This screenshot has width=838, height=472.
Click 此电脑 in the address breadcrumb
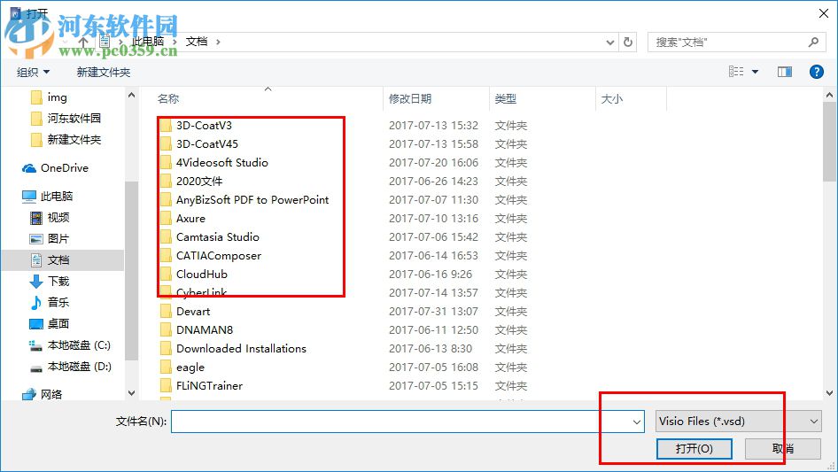pos(148,42)
